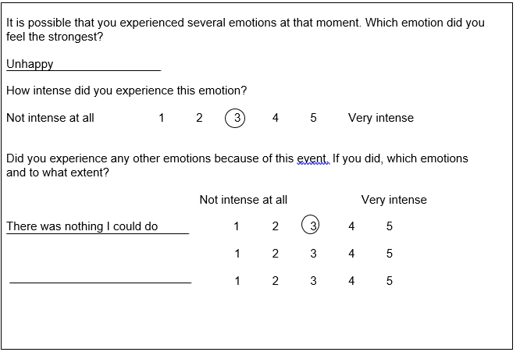Select 5 in the second other-emotion row
520x352 pixels.
[x=390, y=254]
